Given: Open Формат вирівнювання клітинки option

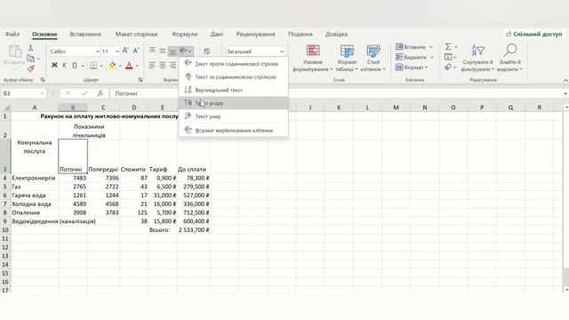Looking at the screenshot, I should coord(234,131).
